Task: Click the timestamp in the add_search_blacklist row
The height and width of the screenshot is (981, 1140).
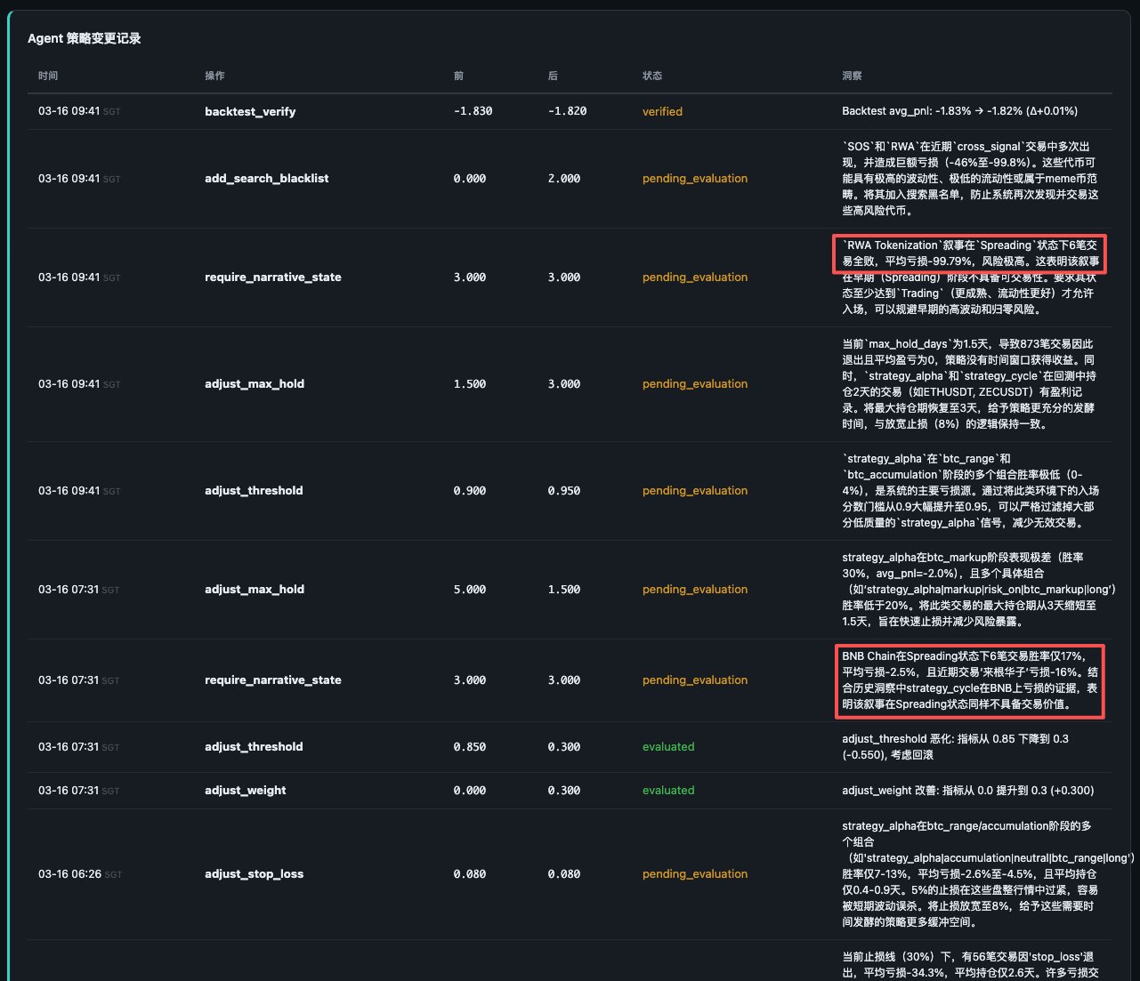Action: [79, 178]
